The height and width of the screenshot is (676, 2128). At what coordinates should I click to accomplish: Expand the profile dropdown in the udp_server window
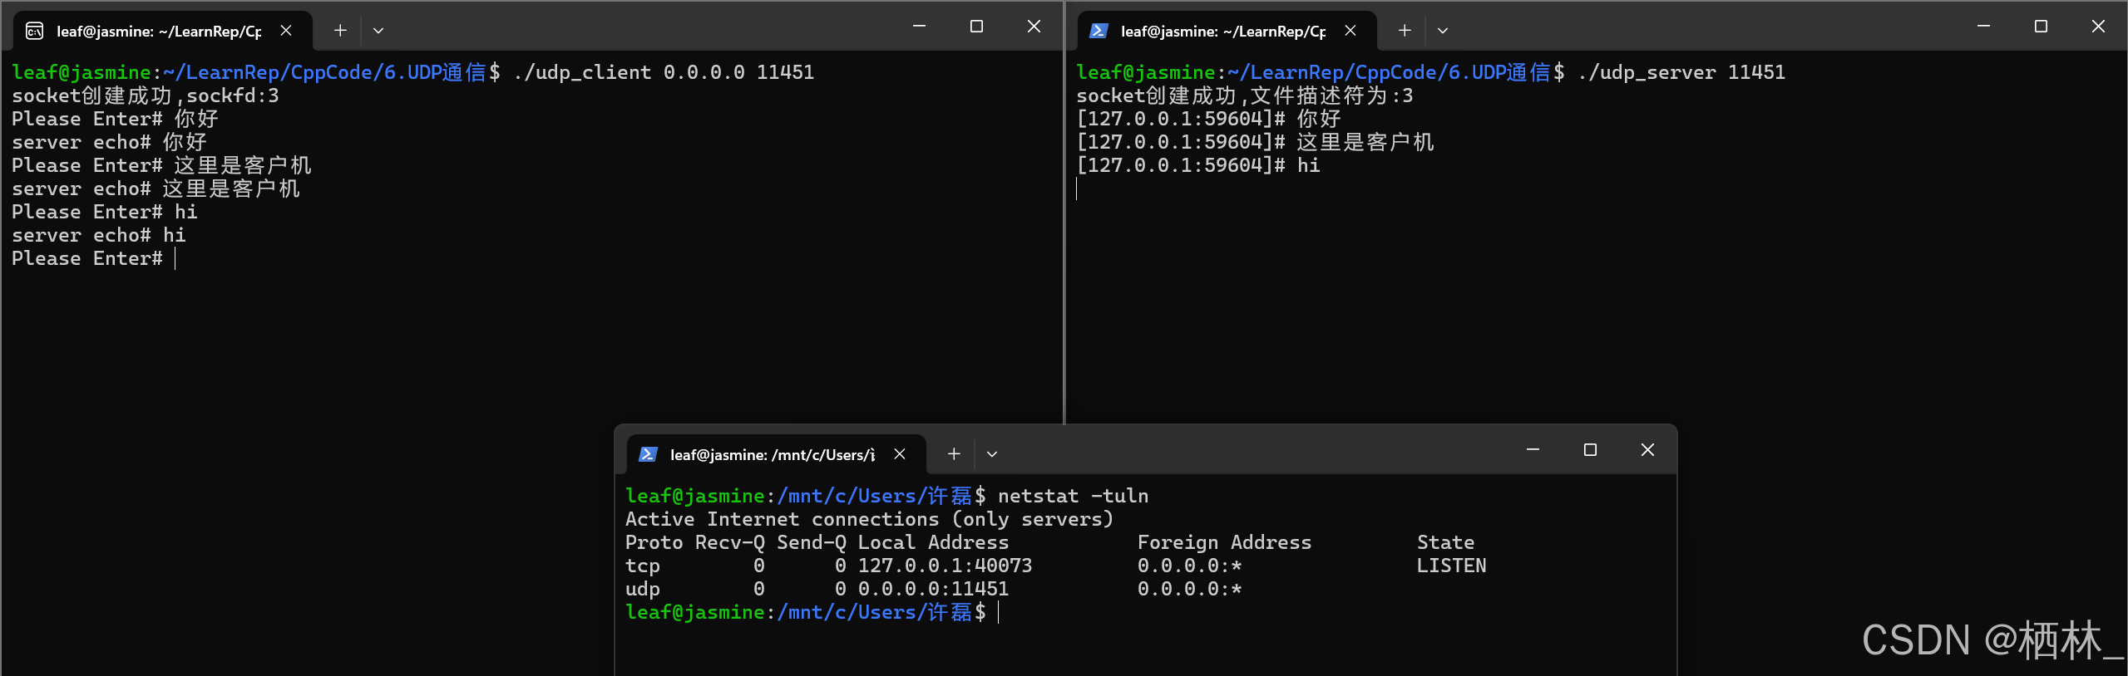(1443, 31)
